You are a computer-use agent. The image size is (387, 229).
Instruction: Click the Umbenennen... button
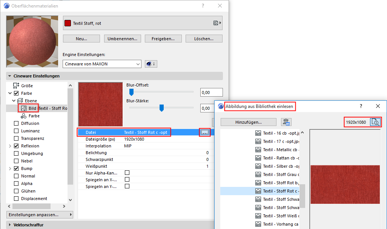tap(123, 39)
